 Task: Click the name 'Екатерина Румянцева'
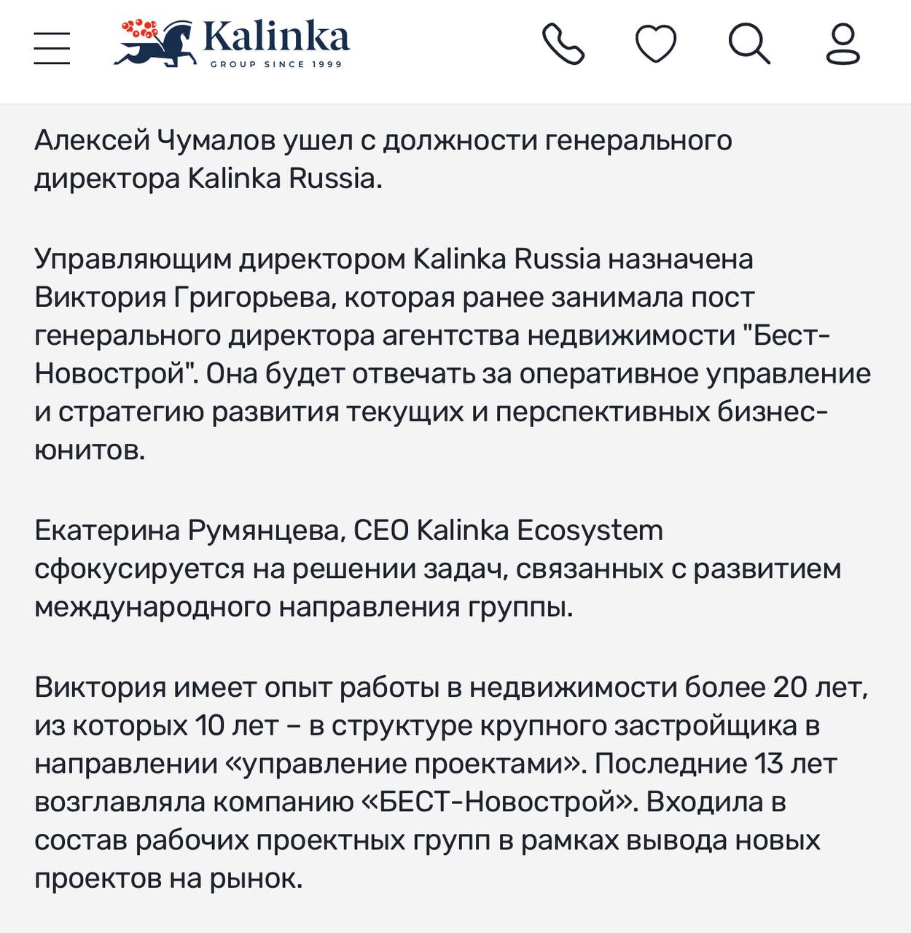[187, 530]
